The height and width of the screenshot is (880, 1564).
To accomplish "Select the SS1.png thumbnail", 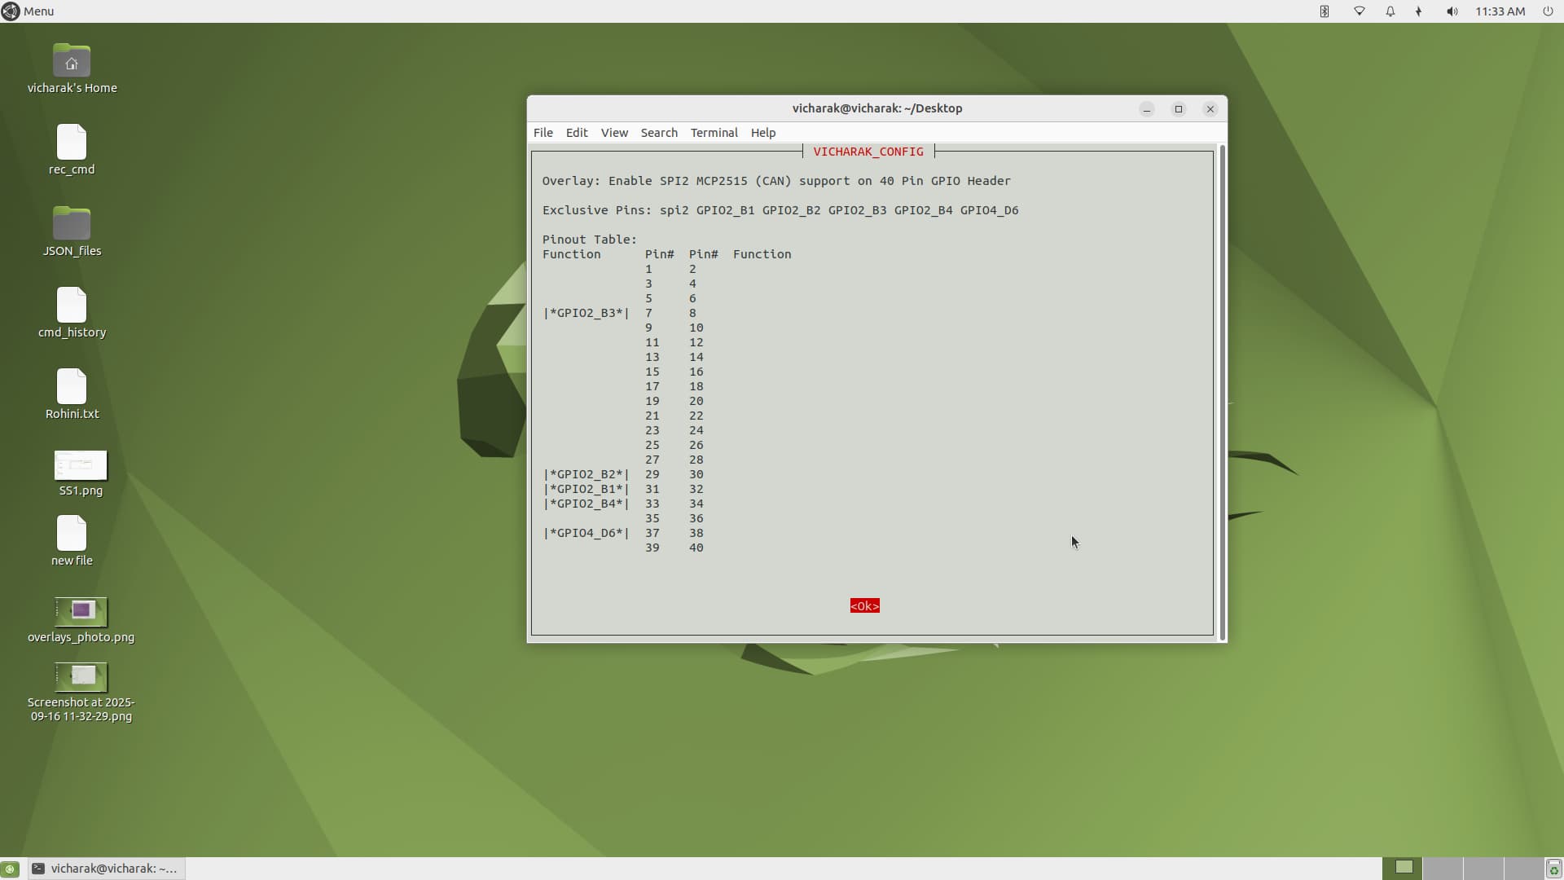I will [x=81, y=465].
